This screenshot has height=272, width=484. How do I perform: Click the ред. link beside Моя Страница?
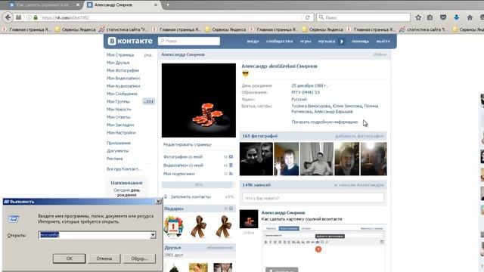[148, 55]
